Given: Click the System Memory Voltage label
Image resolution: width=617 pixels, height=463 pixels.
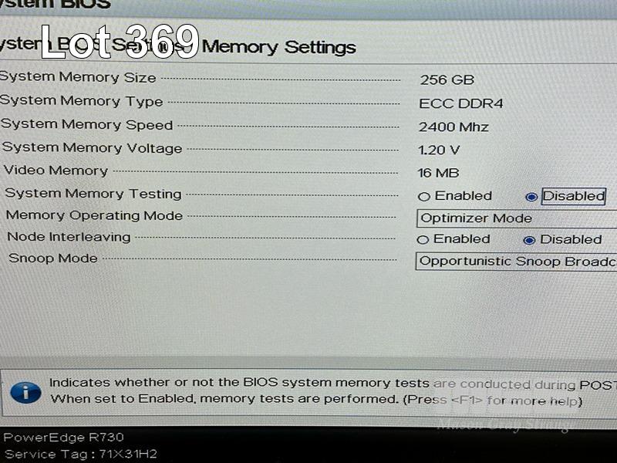Looking at the screenshot, I should (x=92, y=148).
